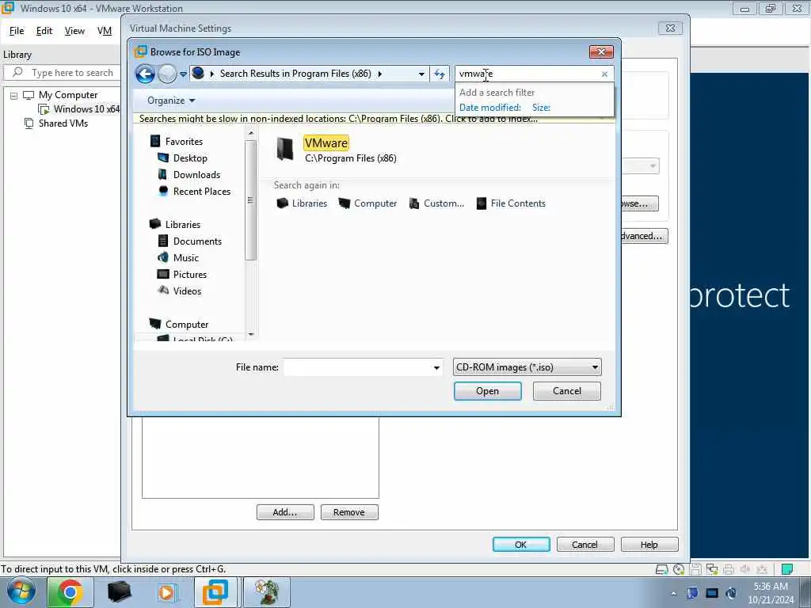
Task: Click the Library search box
Action: [x=62, y=72]
